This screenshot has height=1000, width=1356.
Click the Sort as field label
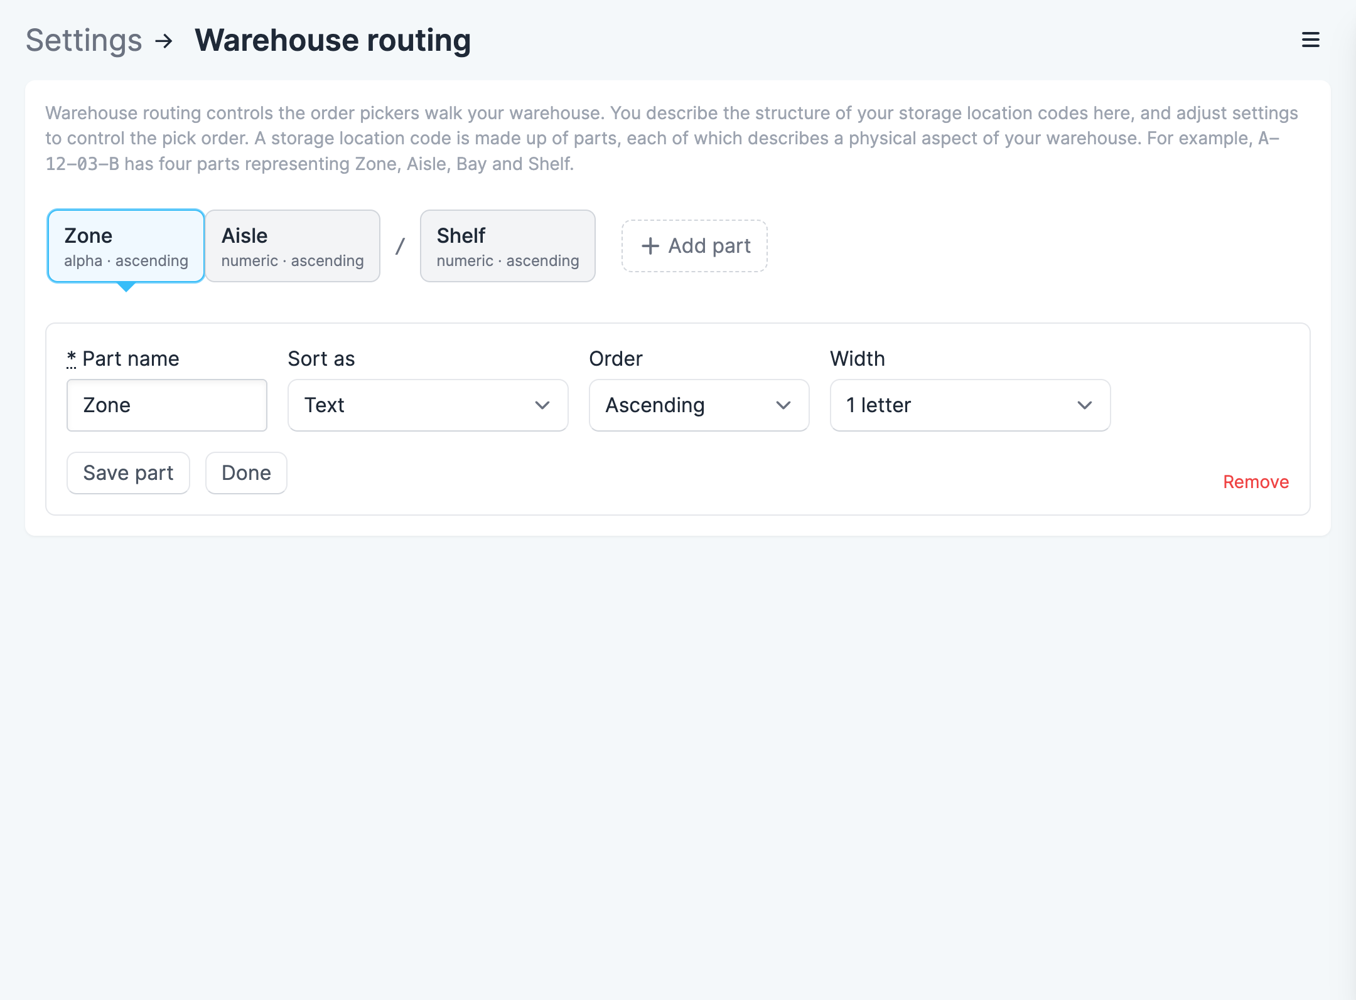click(x=321, y=359)
